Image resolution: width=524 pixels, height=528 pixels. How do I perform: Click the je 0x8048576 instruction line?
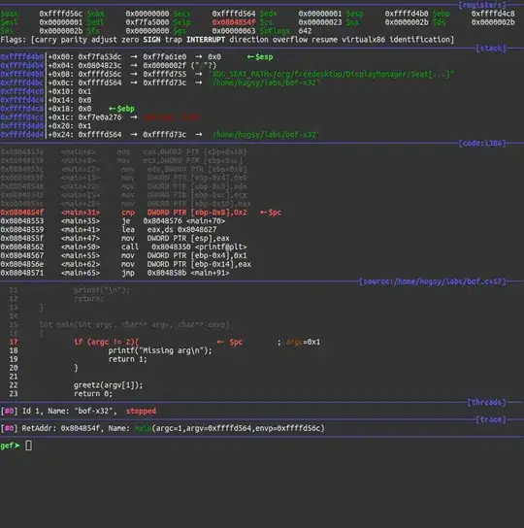(x=113, y=221)
